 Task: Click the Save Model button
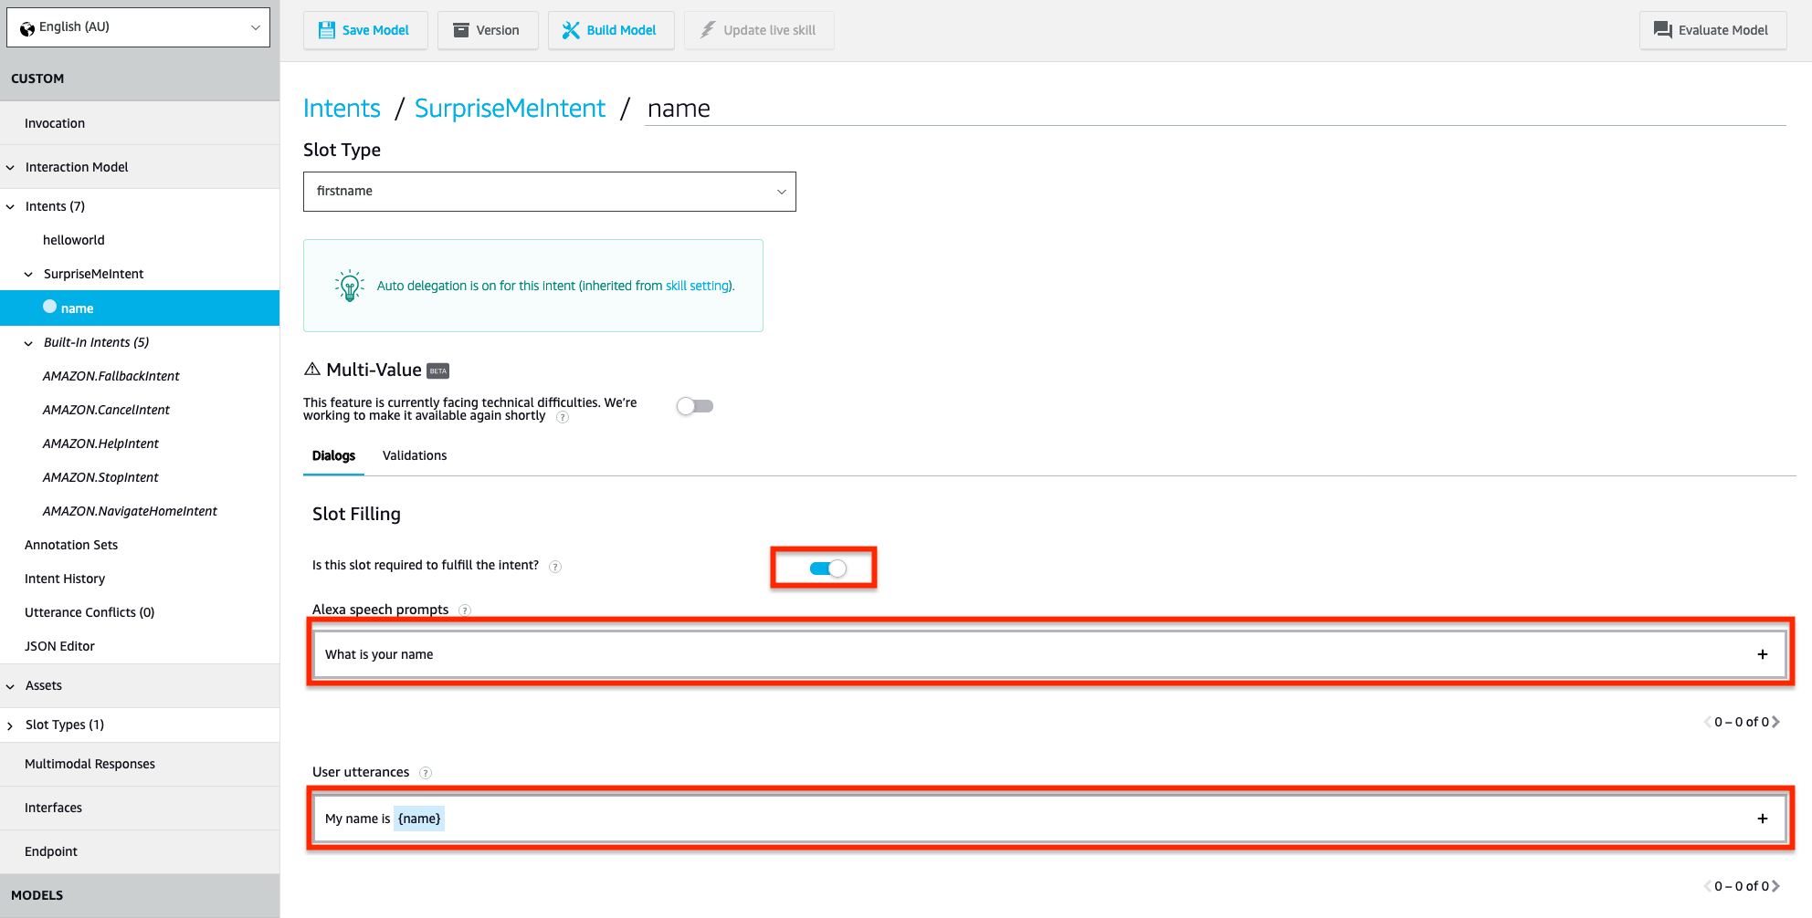pos(364,30)
